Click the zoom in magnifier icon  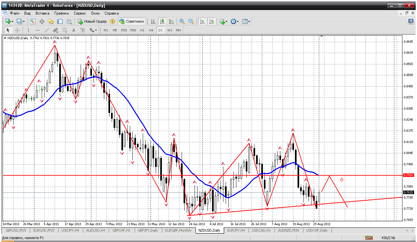[182, 21]
